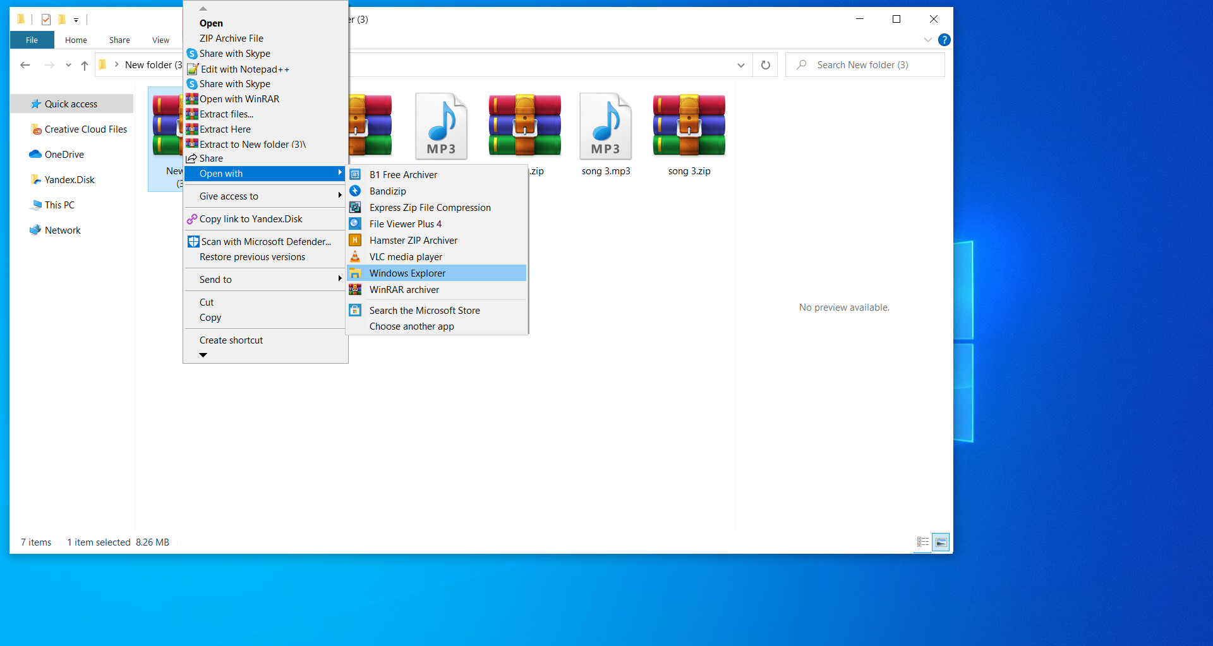The image size is (1213, 646).
Task: Click the Microsoft Defender shield icon
Action: click(x=193, y=242)
